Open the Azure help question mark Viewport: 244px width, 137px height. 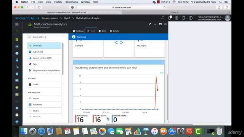click(x=191, y=18)
